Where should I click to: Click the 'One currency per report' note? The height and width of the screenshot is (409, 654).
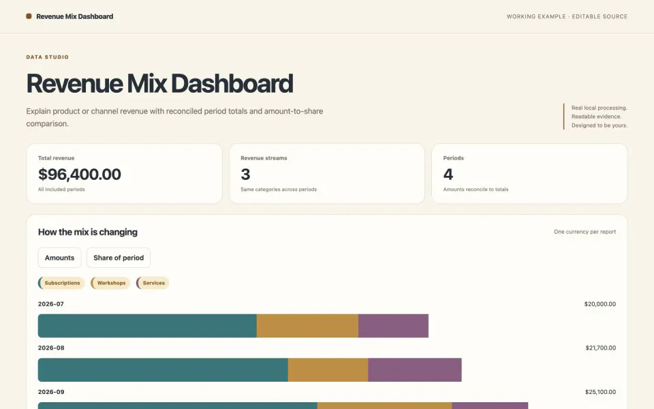585,232
